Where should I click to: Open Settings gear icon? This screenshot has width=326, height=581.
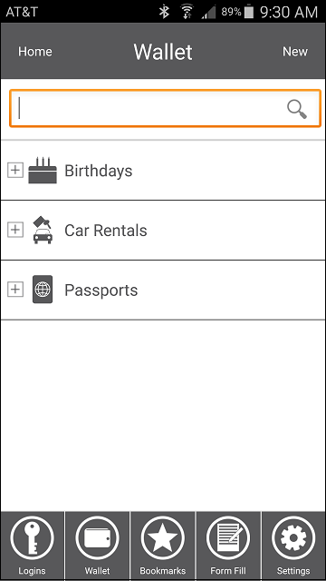pyautogui.click(x=293, y=538)
